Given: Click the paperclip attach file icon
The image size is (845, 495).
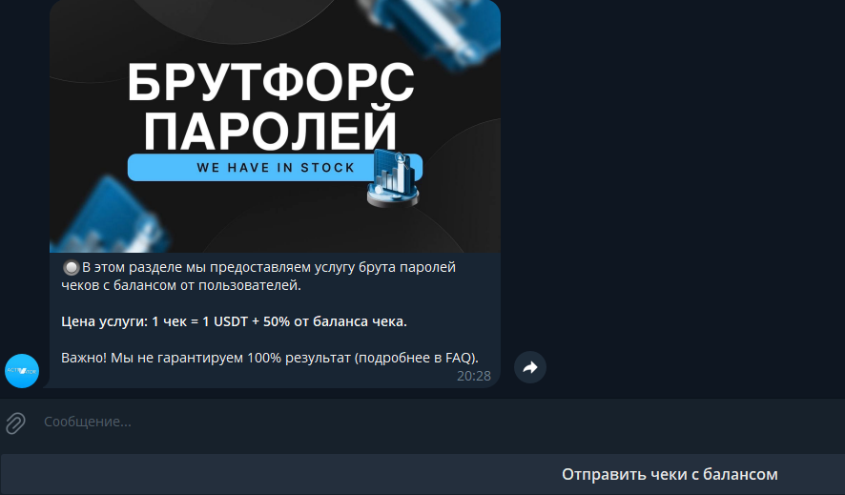Looking at the screenshot, I should [15, 423].
